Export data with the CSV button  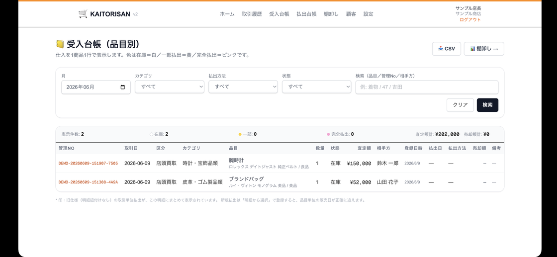pos(447,49)
